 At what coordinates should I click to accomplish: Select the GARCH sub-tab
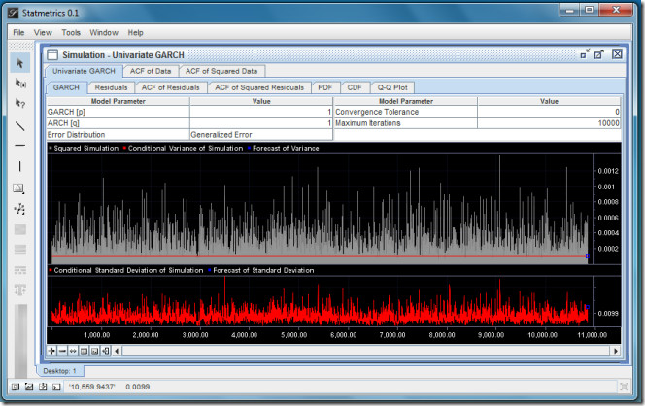[x=66, y=87]
